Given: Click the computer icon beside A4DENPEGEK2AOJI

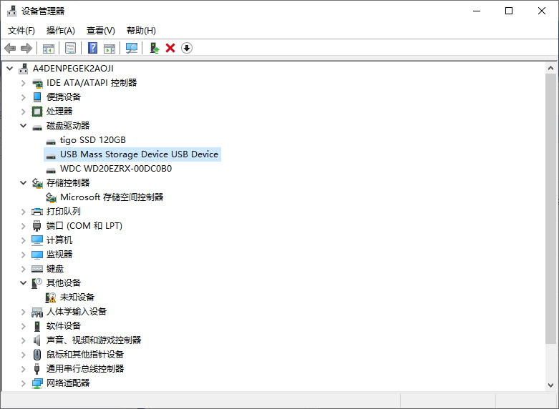Looking at the screenshot, I should point(24,69).
